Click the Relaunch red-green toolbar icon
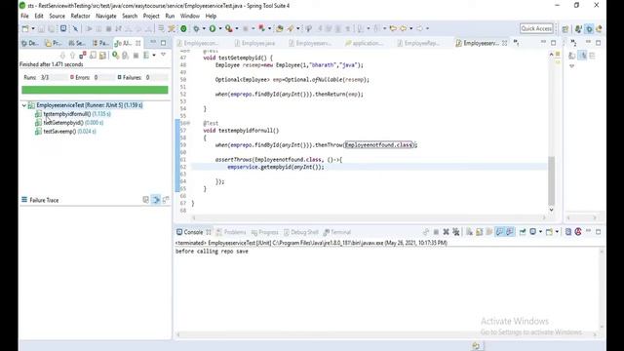 click(x=262, y=28)
